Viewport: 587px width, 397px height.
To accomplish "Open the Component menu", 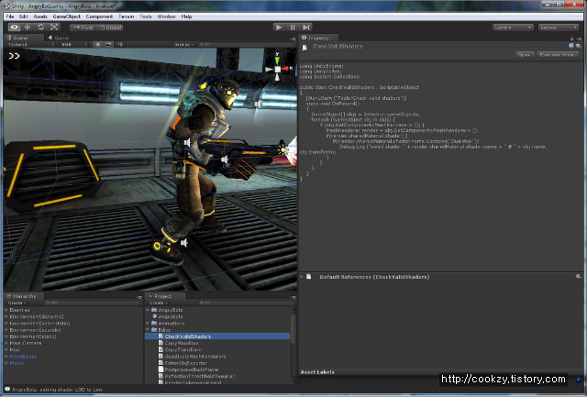I will 99,17.
